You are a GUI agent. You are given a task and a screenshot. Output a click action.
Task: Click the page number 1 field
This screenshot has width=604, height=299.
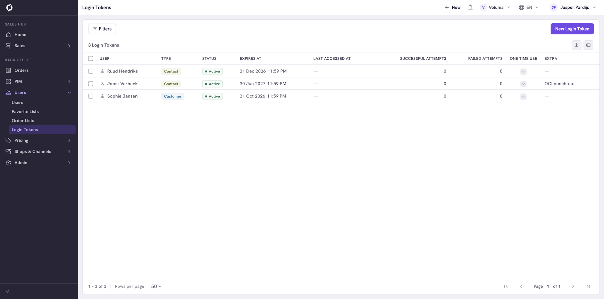548,287
